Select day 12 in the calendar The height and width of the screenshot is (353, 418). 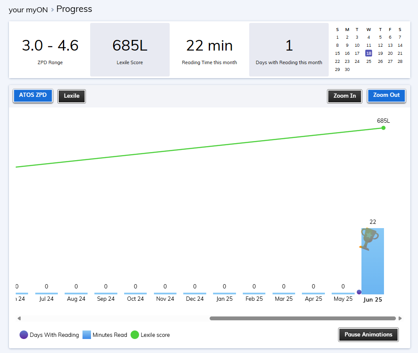tap(380, 45)
